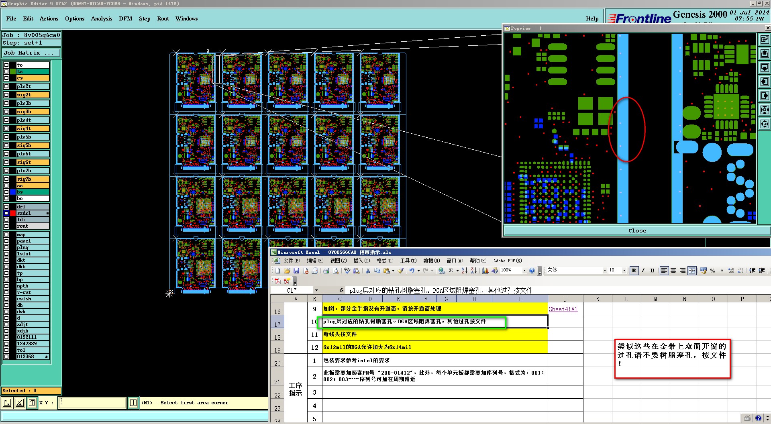
Task: Open Genesis File menu
Action: tap(11, 19)
